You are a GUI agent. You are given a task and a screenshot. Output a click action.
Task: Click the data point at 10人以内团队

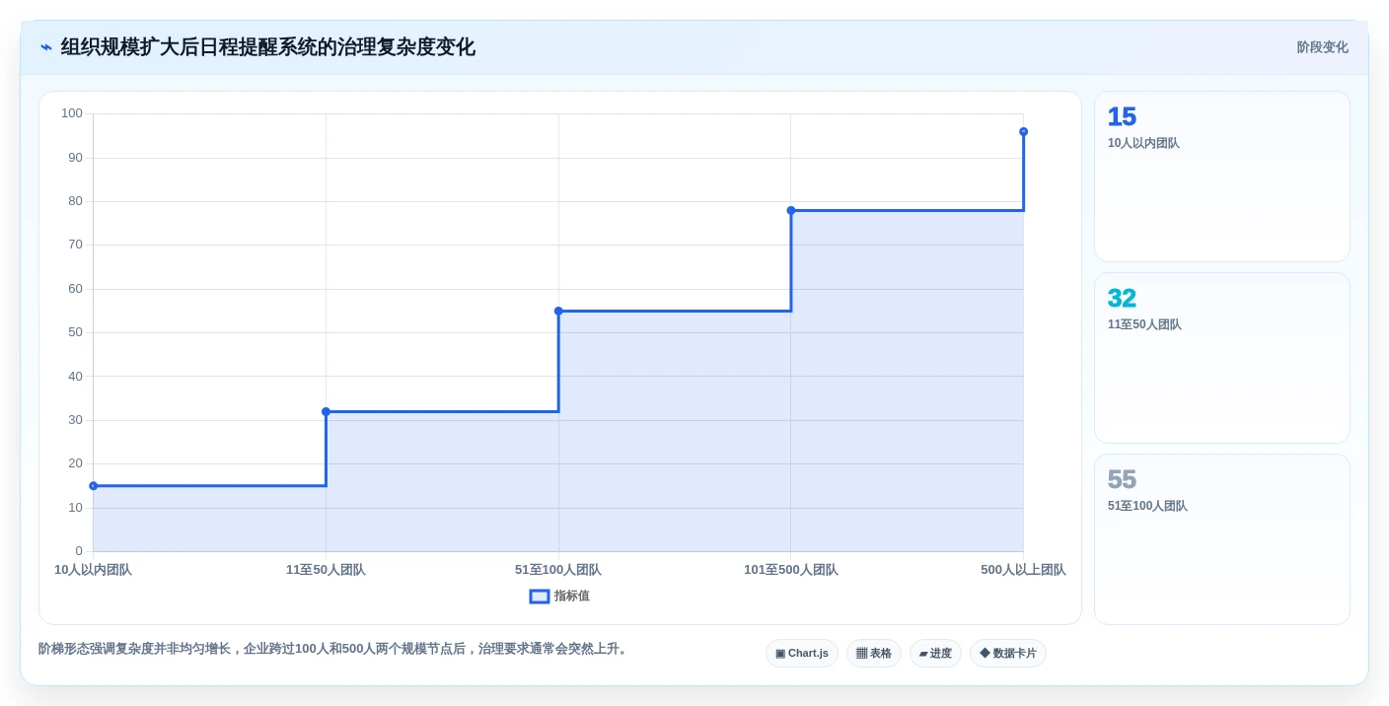[94, 486]
